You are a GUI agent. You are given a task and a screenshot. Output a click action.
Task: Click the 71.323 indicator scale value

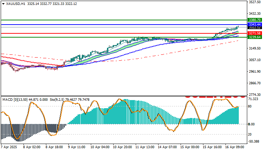(x=253, y=99)
